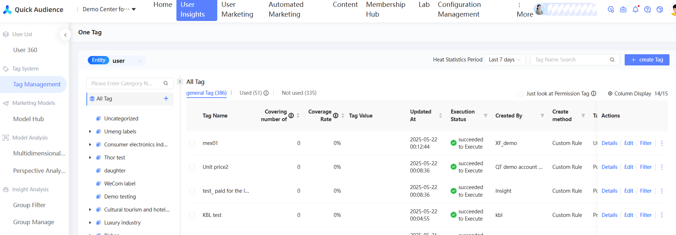This screenshot has height=235, width=676.
Task: Enable Just look at Permission Tag
Action: 520,94
